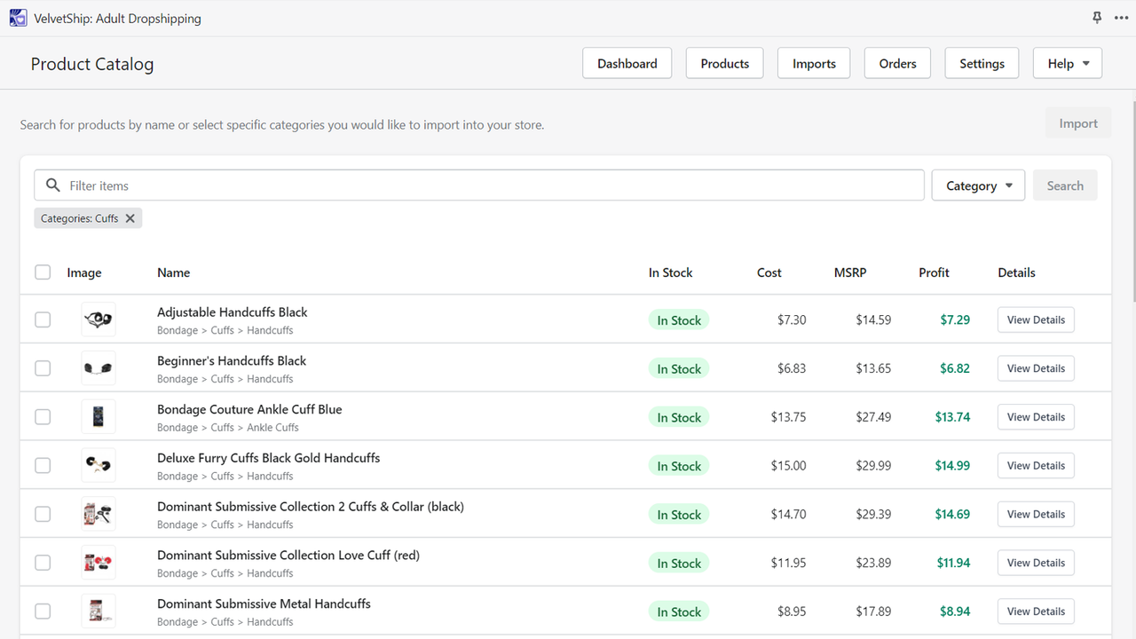Open the Imports section
Image resolution: width=1136 pixels, height=639 pixels.
pos(814,64)
